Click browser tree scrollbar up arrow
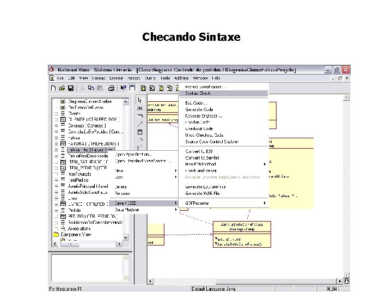 click(126, 101)
